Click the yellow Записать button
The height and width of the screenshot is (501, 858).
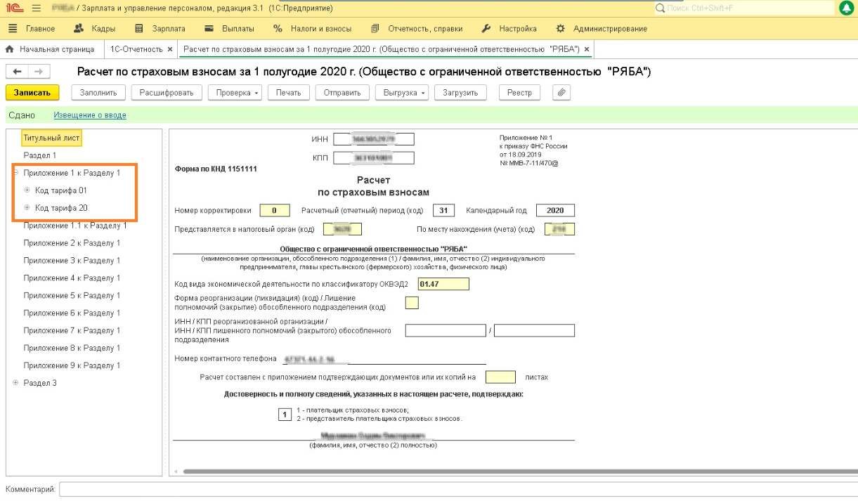pyautogui.click(x=32, y=93)
